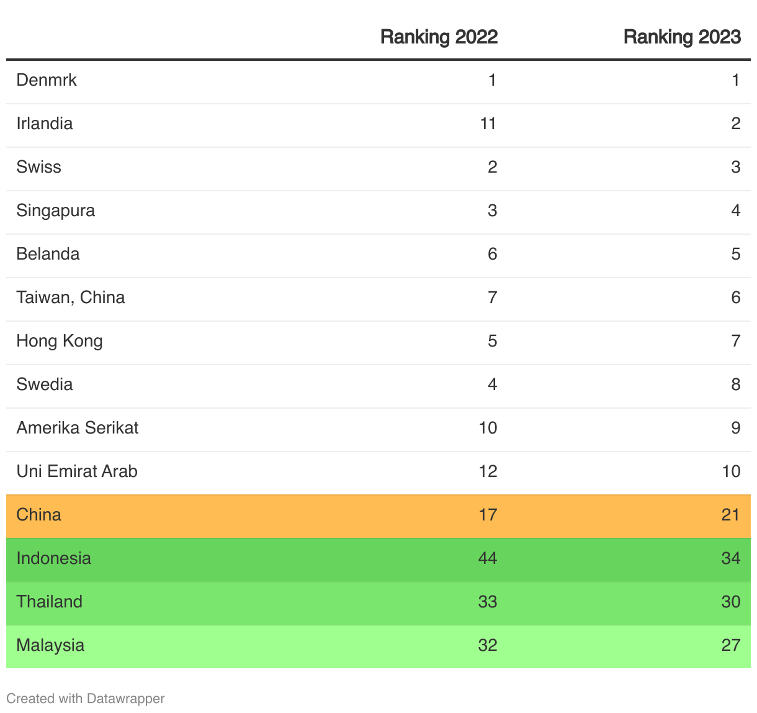Click the Belanda country cell
757x713 pixels.
(48, 254)
